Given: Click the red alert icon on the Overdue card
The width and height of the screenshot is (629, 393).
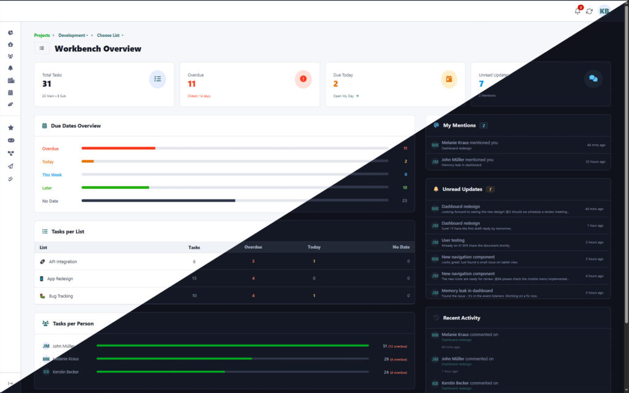Looking at the screenshot, I should pos(303,79).
